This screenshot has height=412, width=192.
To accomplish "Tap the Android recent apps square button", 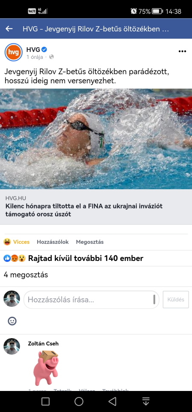I will [x=46, y=402].
